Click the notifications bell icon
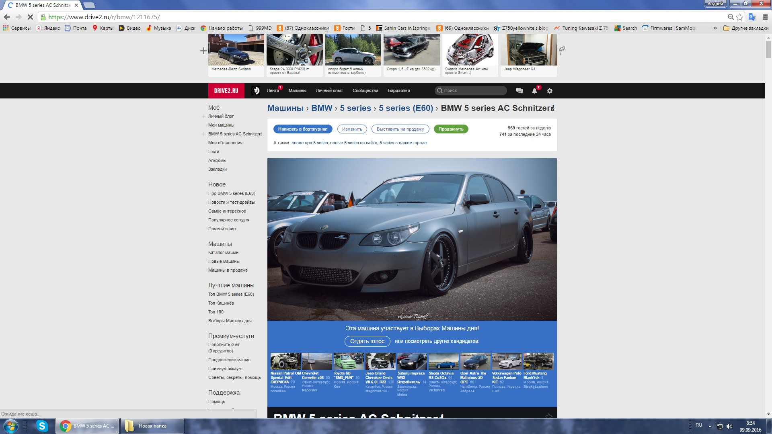This screenshot has height=434, width=772. [534, 91]
